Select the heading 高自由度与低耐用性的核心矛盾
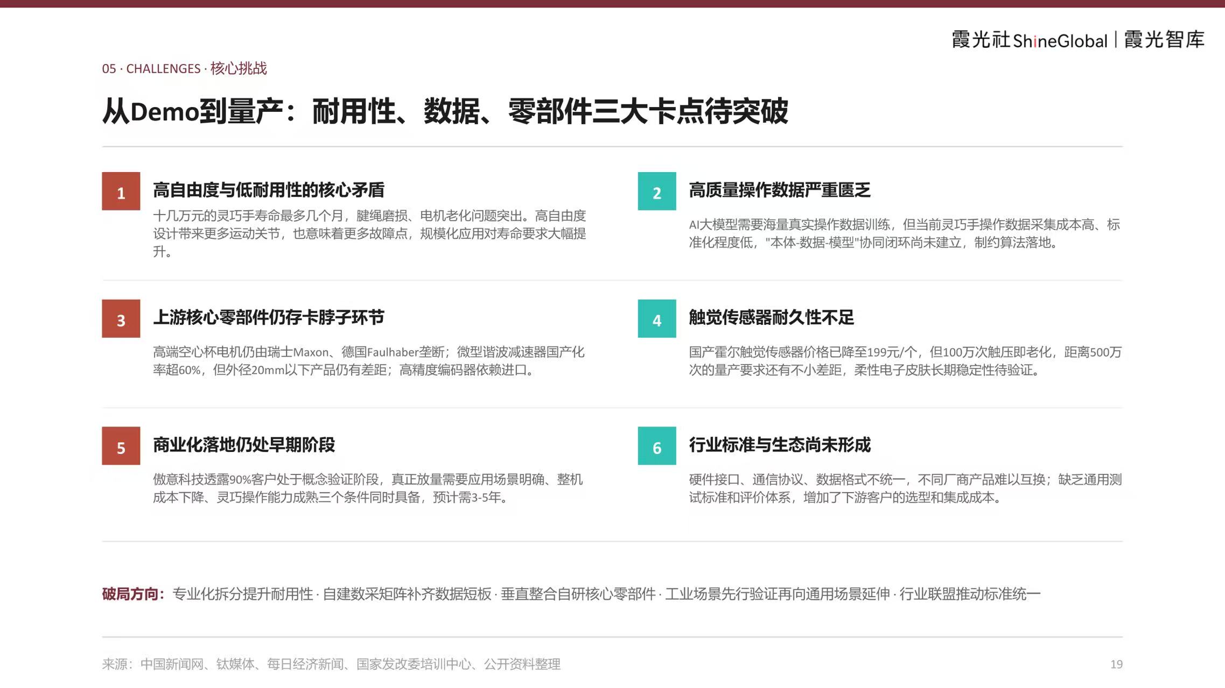Viewport: 1225px width, 688px height. [269, 190]
